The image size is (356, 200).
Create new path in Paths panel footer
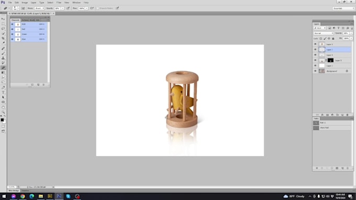pos(342,168)
